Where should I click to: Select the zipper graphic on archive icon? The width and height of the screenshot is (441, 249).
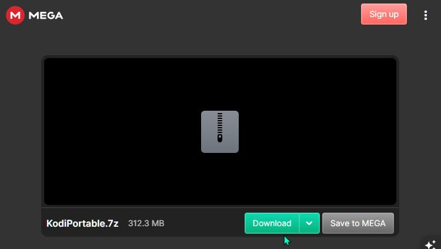(x=220, y=128)
